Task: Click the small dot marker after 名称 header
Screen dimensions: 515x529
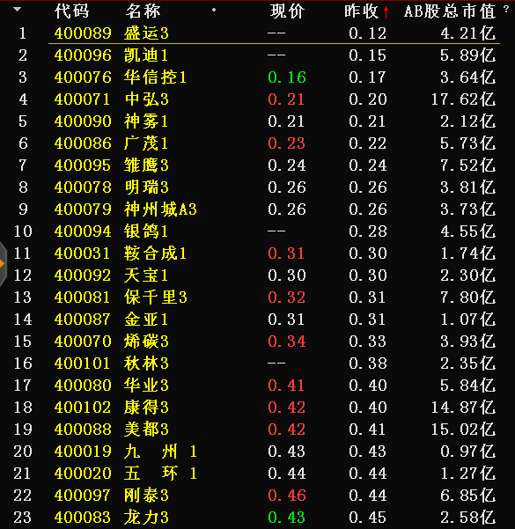Action: 214,10
